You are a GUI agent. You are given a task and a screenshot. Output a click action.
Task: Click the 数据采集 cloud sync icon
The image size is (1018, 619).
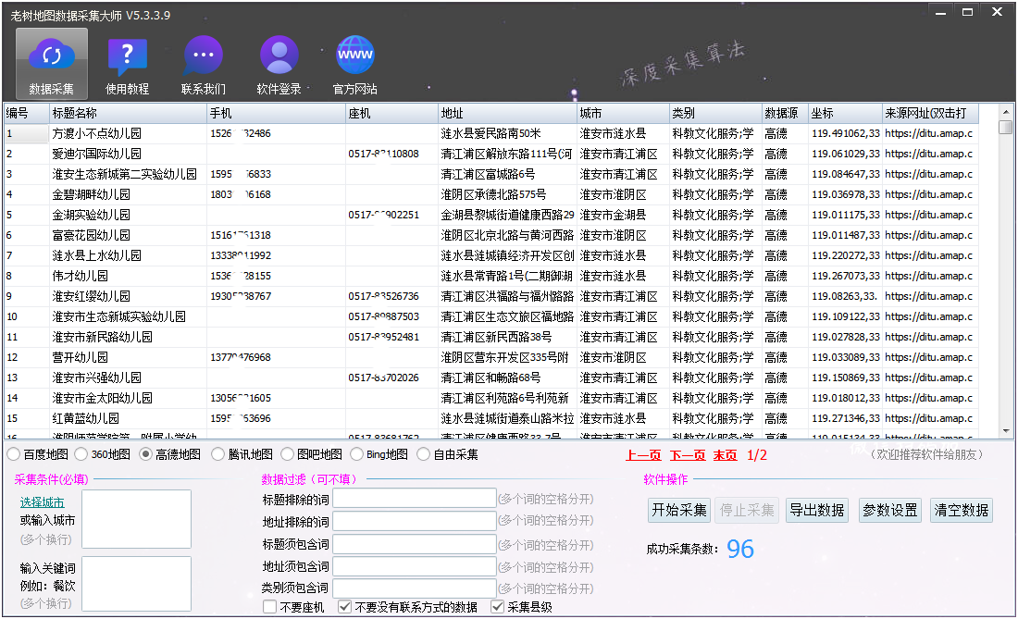(52, 56)
